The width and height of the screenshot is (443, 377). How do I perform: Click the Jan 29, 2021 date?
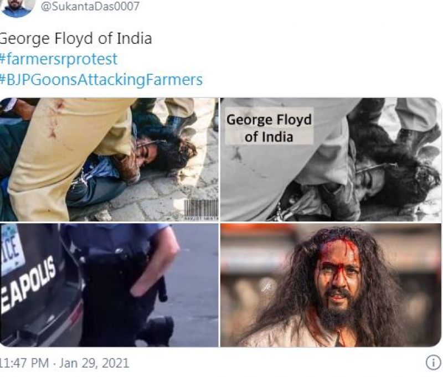(96, 363)
